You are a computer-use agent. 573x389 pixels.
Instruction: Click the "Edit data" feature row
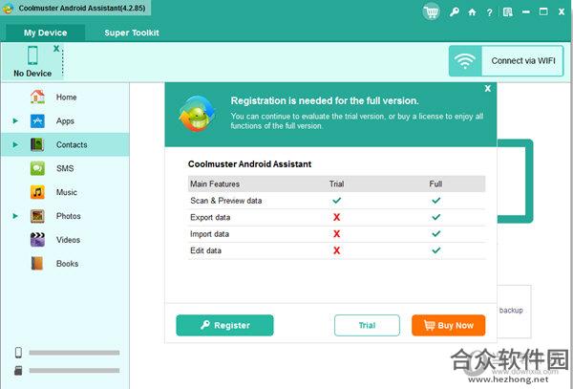pos(336,250)
